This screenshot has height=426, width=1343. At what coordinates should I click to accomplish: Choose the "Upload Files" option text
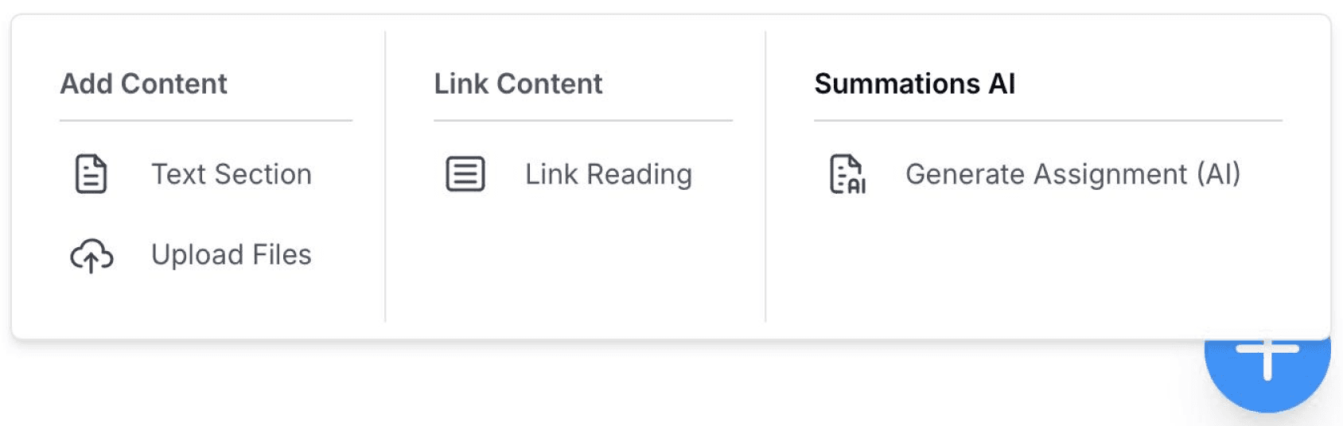(232, 255)
